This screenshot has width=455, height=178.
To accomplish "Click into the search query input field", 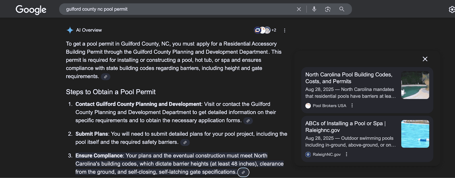I will click(176, 9).
